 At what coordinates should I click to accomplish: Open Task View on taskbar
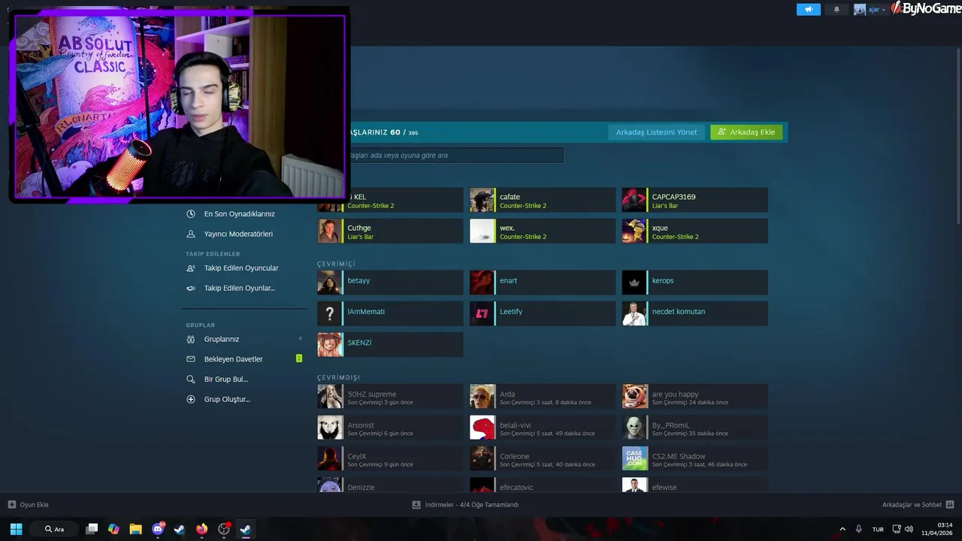click(92, 529)
